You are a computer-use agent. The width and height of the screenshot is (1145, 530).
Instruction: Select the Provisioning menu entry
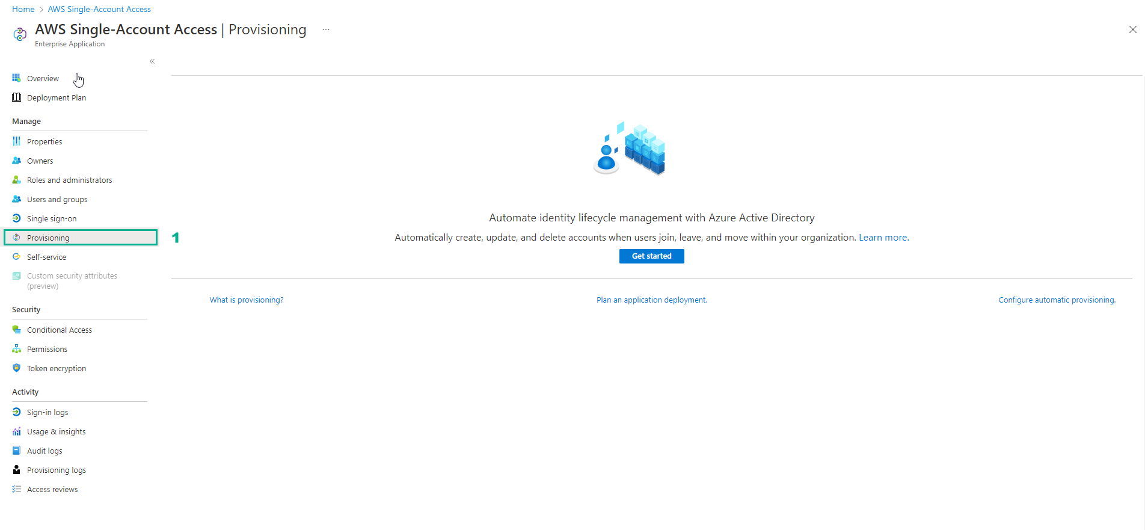[81, 238]
